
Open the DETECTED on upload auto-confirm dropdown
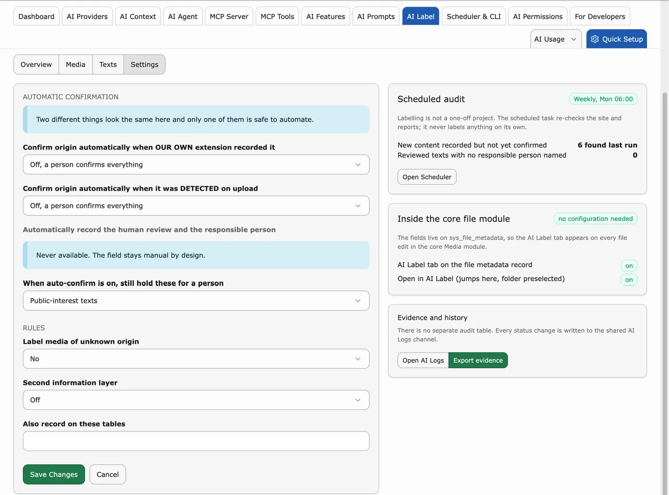196,206
